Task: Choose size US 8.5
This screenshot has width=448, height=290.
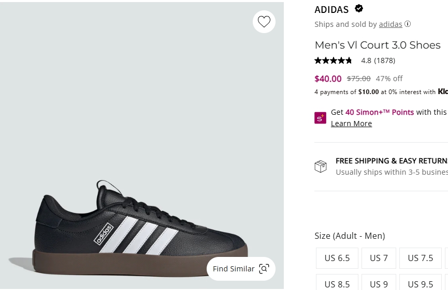Action: (x=337, y=282)
